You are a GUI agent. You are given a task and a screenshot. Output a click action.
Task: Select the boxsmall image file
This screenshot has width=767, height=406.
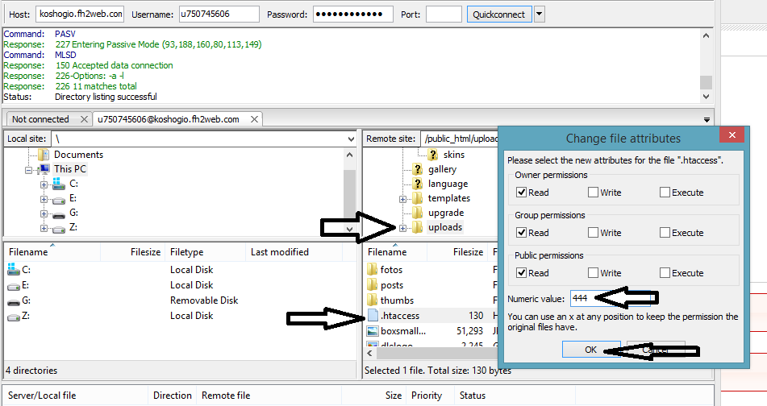(x=403, y=331)
